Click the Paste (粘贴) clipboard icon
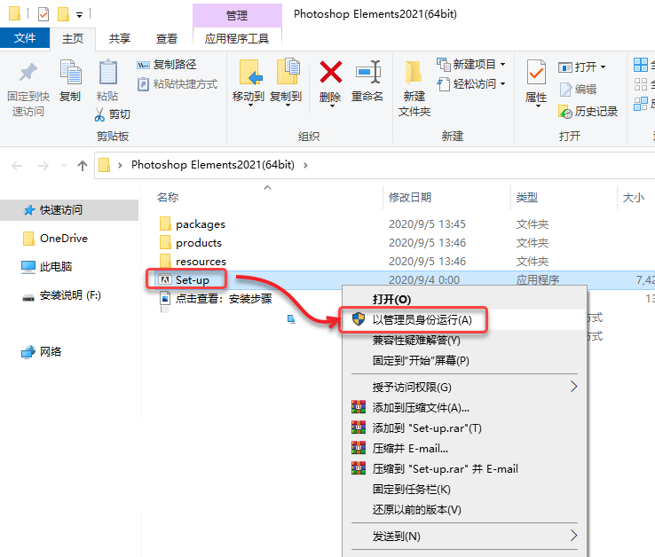 [107, 72]
